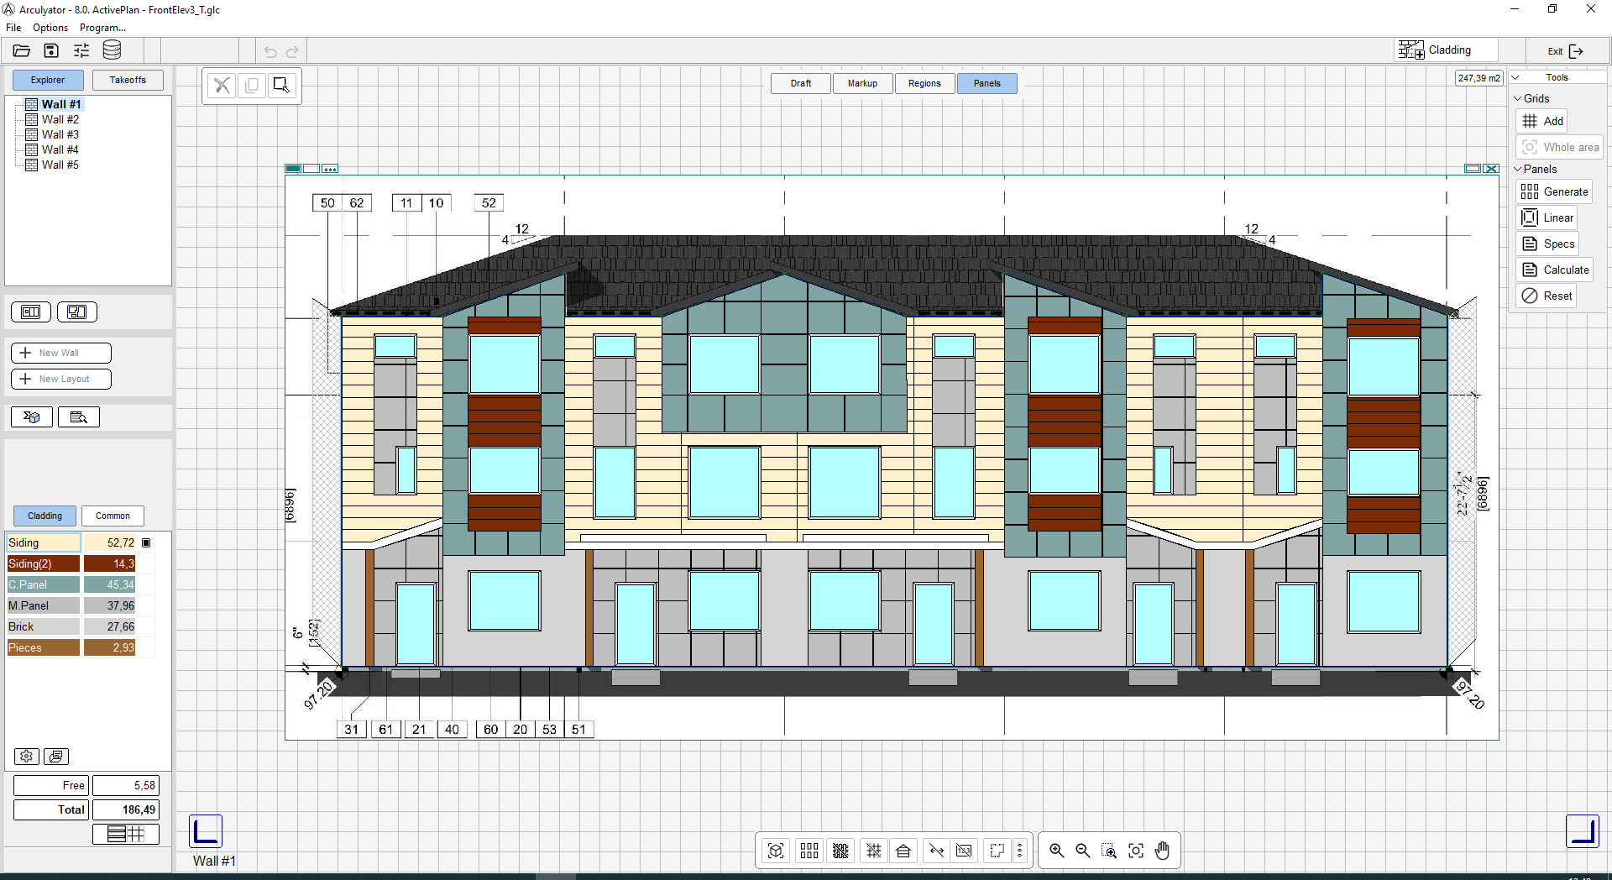This screenshot has height=880, width=1612.
Task: Click the Exit button
Action: 1565,51
